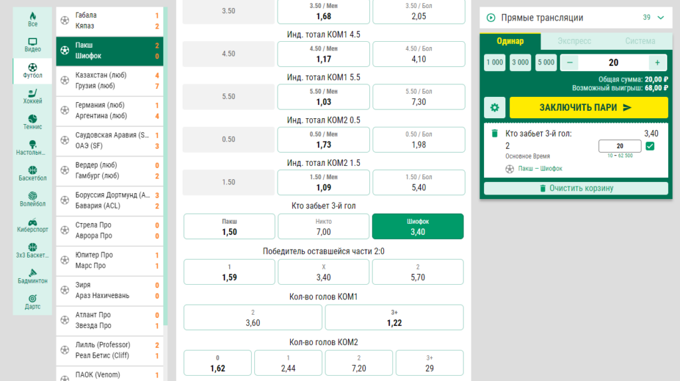The image size is (680, 381).
Task: Deselect the Шиофок 3,40 third-goal outcome
Action: point(418,226)
